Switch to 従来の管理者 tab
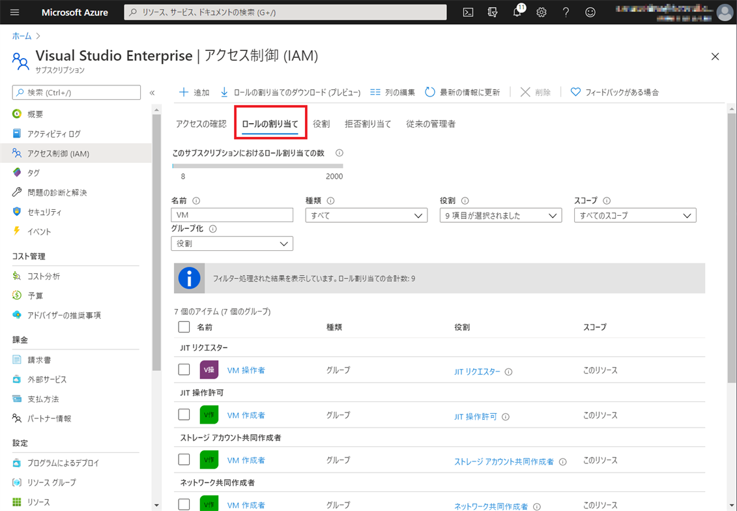This screenshot has height=511, width=737. coord(431,124)
